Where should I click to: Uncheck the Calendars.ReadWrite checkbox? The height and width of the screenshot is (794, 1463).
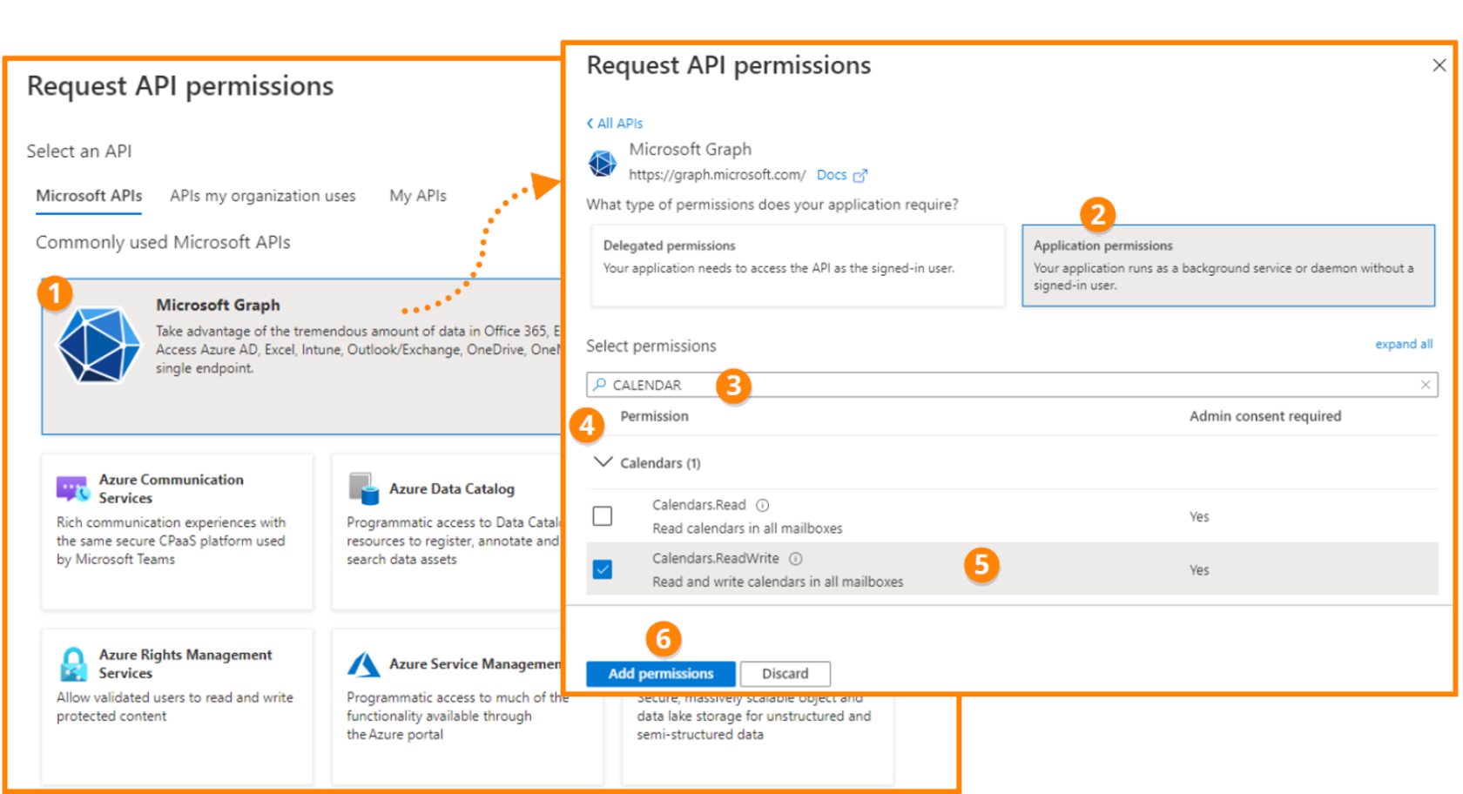(x=603, y=569)
